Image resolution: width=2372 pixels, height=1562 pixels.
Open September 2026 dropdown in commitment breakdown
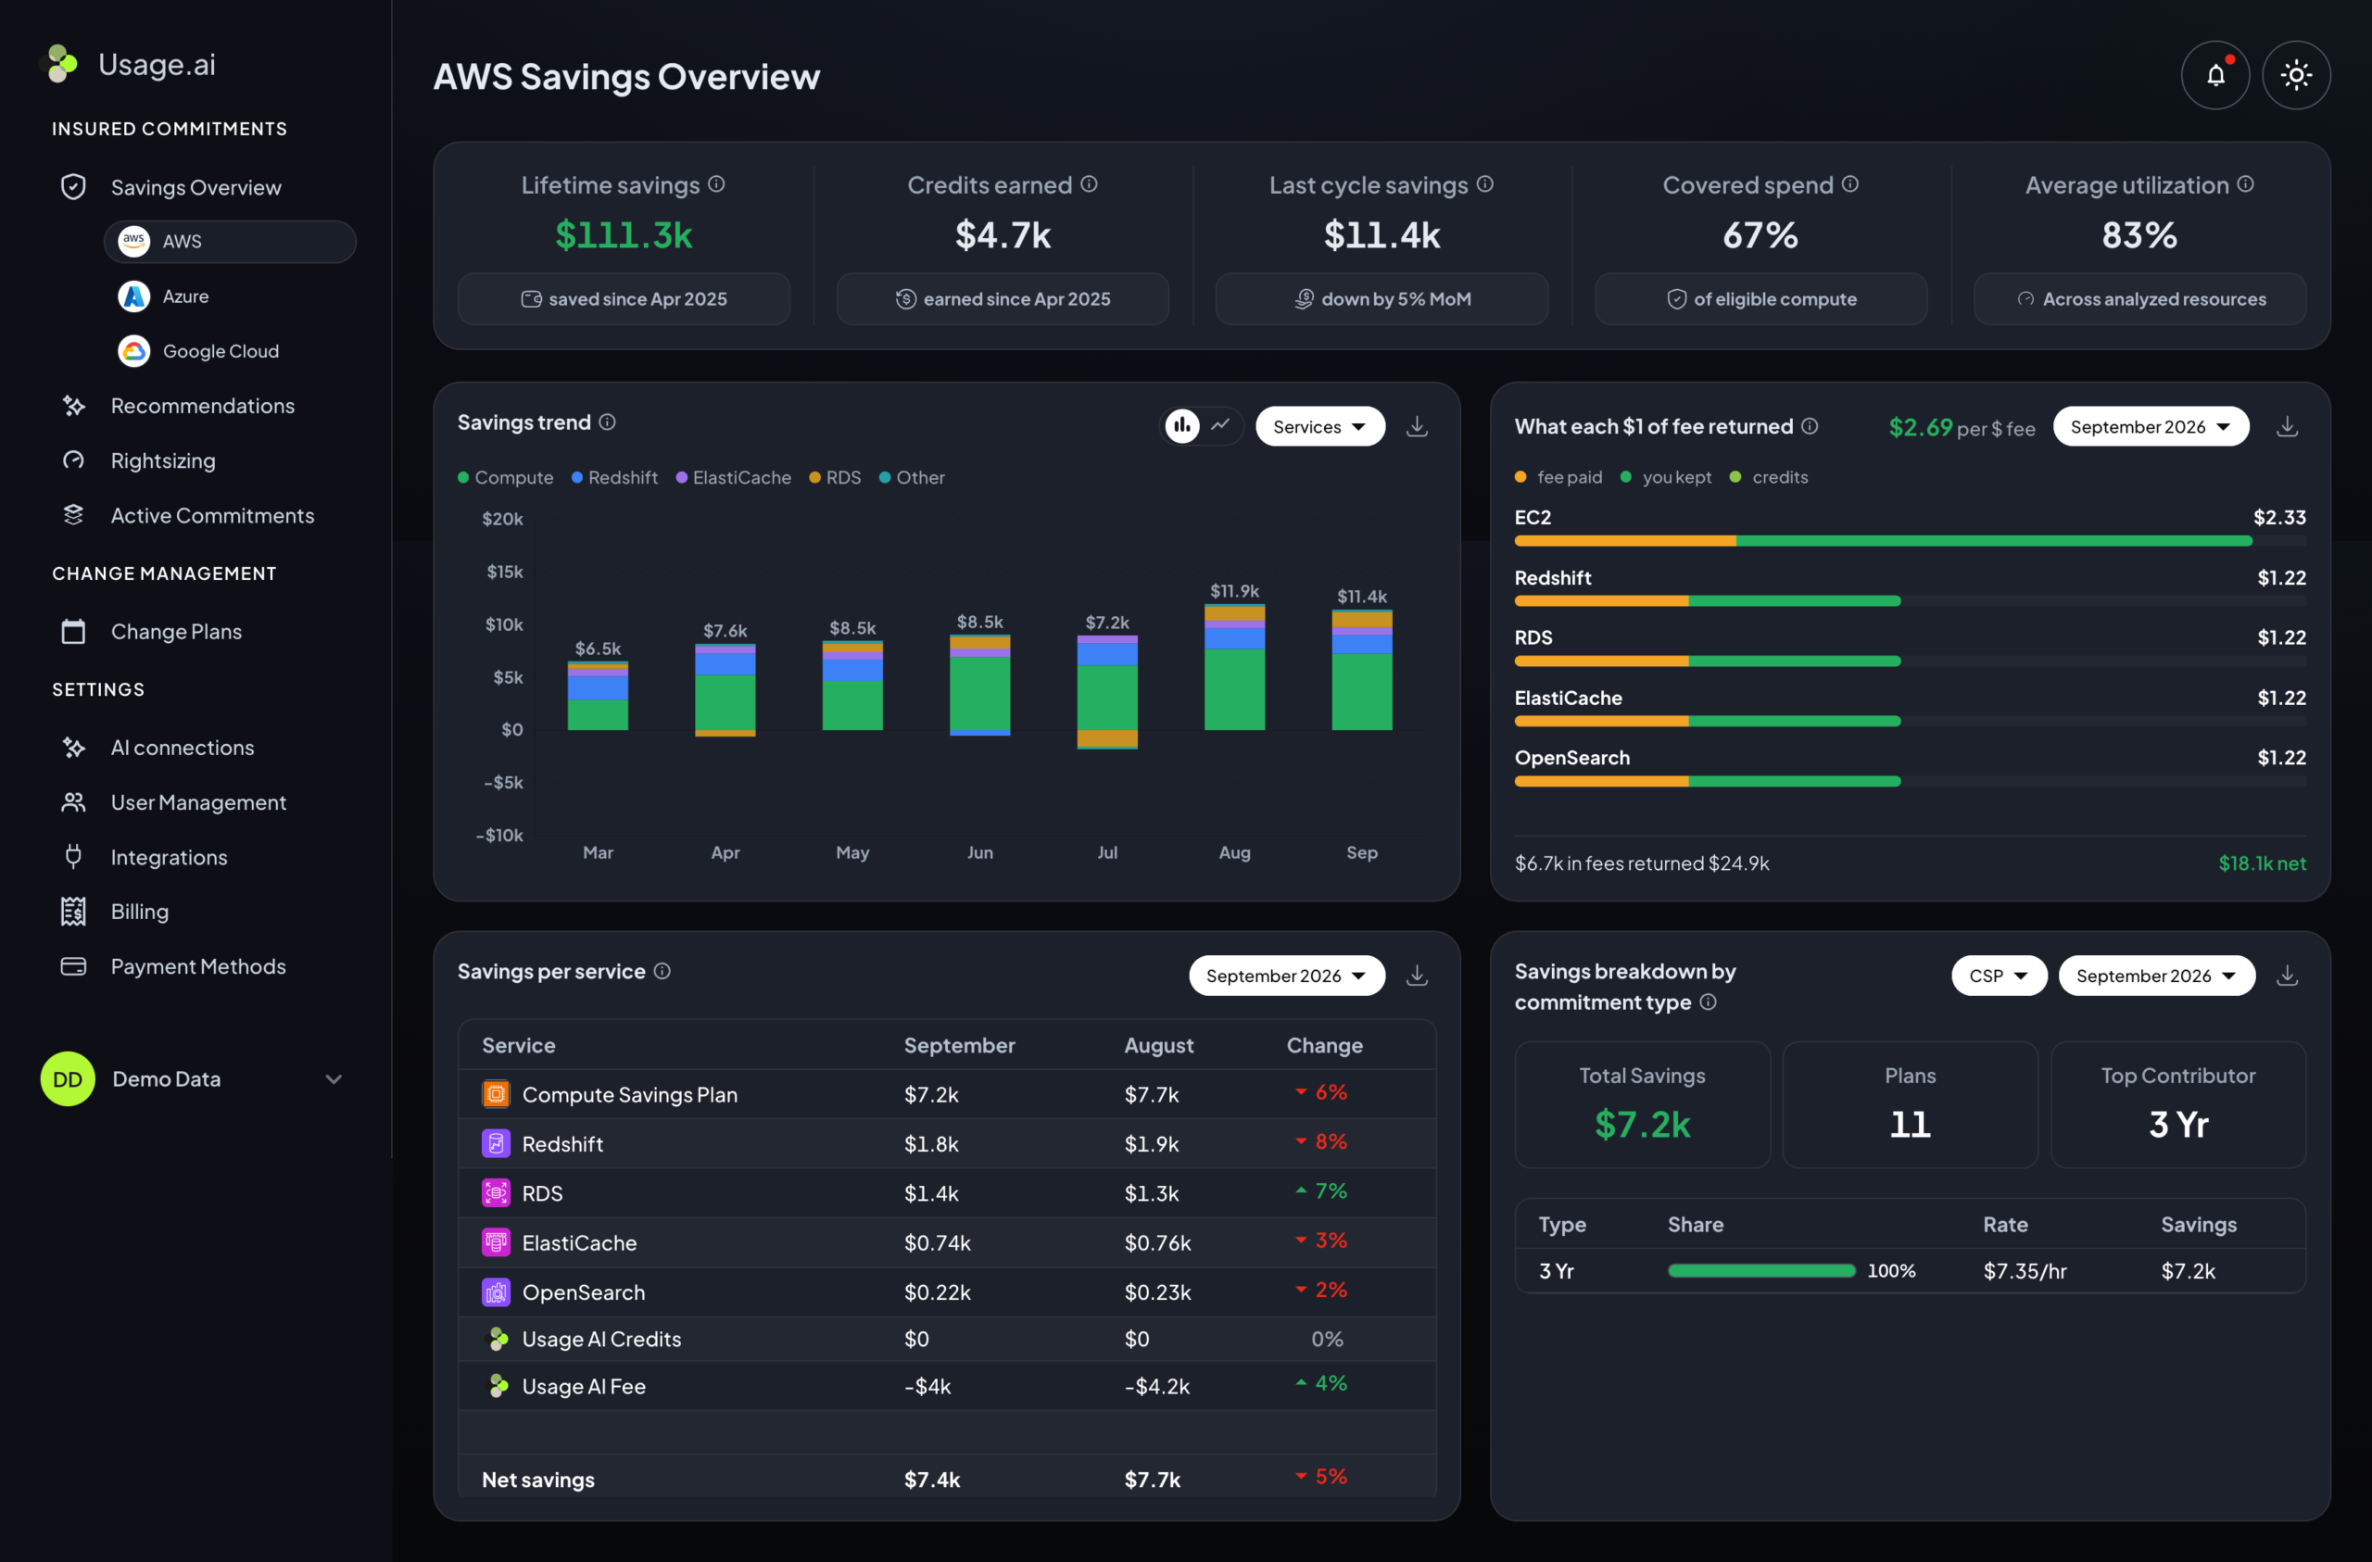point(2156,976)
